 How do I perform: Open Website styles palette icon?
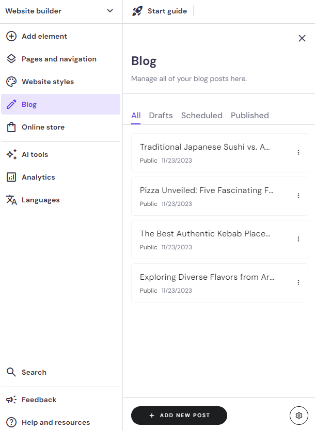11,82
